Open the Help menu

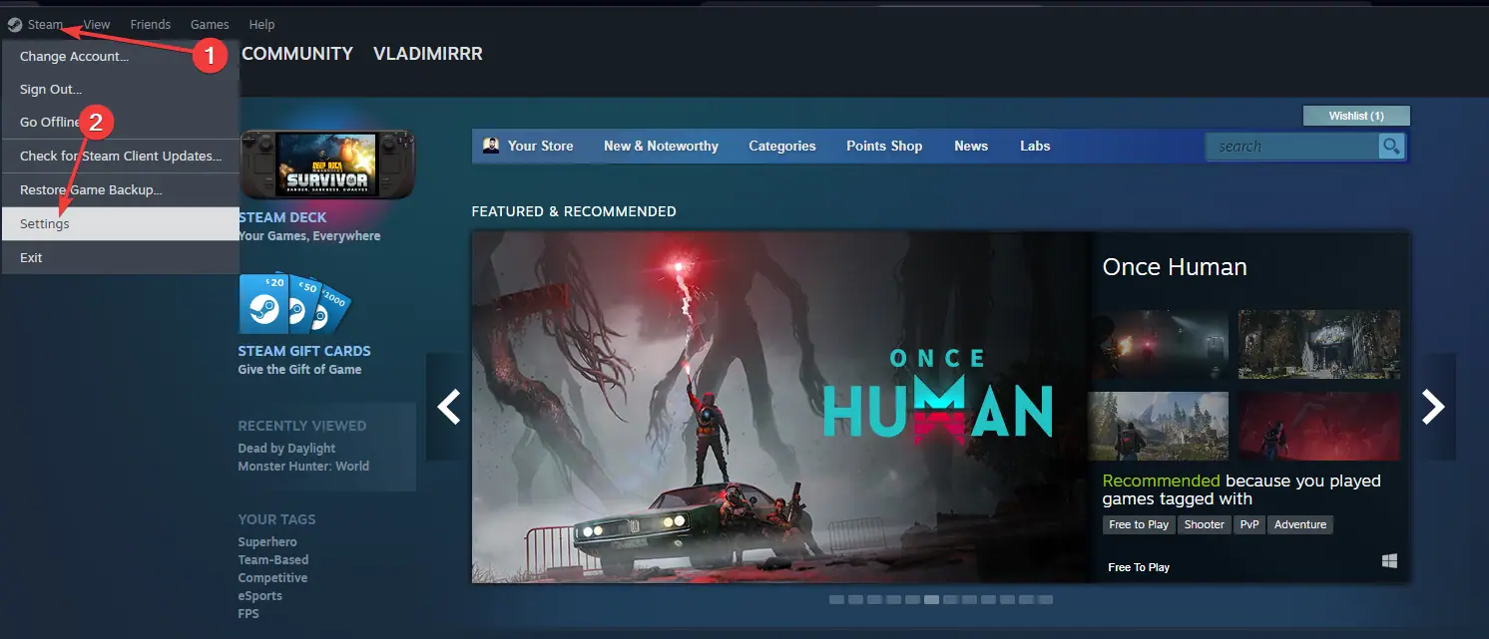[x=261, y=24]
